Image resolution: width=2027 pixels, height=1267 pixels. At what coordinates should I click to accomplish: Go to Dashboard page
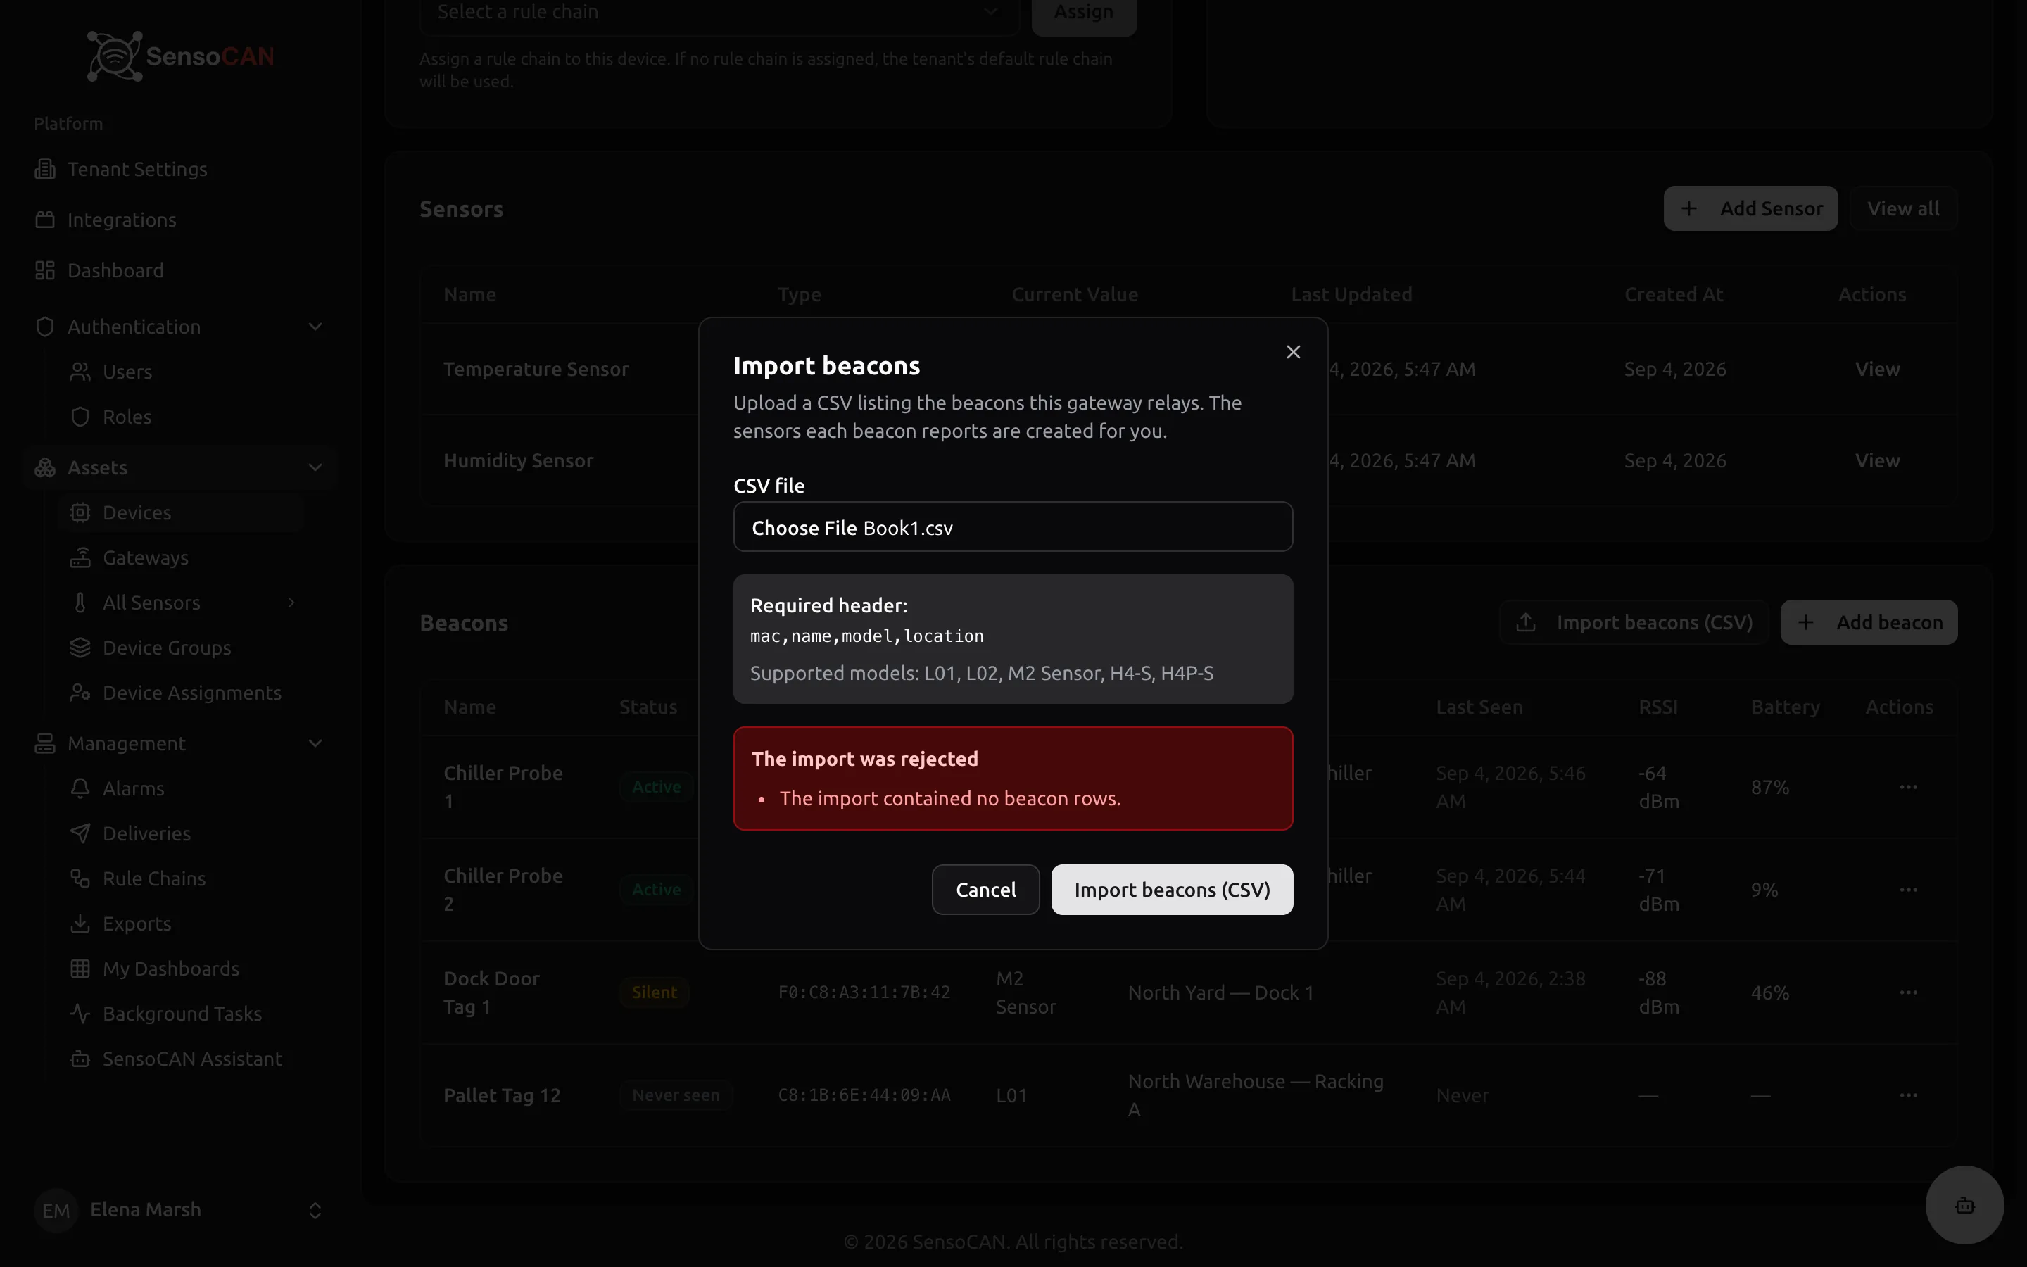pyautogui.click(x=179, y=271)
